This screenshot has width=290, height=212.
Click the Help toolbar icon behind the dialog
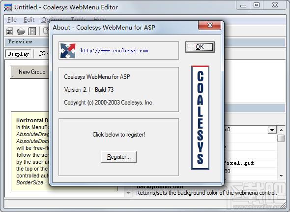pos(46,31)
